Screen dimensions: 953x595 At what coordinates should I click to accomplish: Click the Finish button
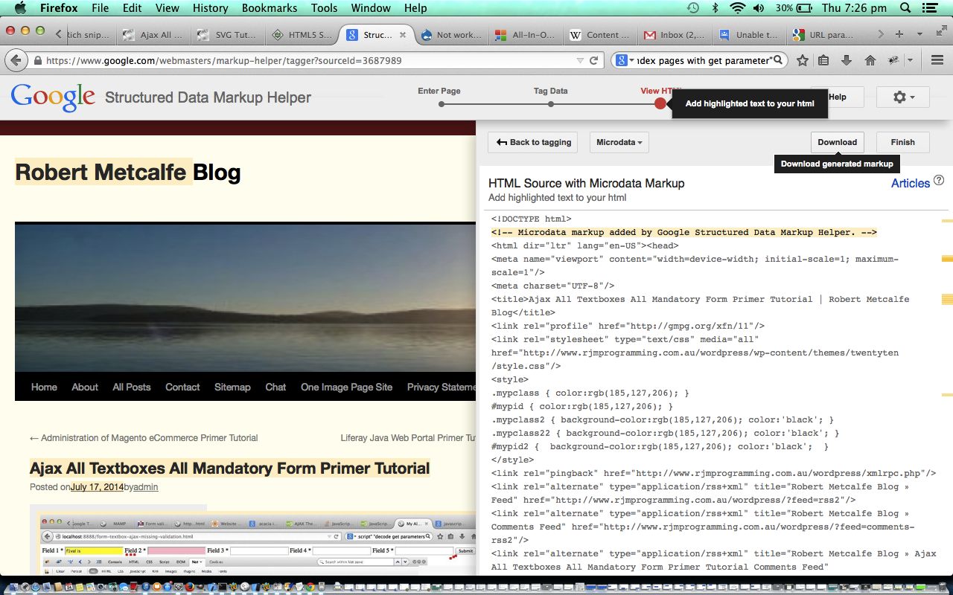[x=902, y=142]
